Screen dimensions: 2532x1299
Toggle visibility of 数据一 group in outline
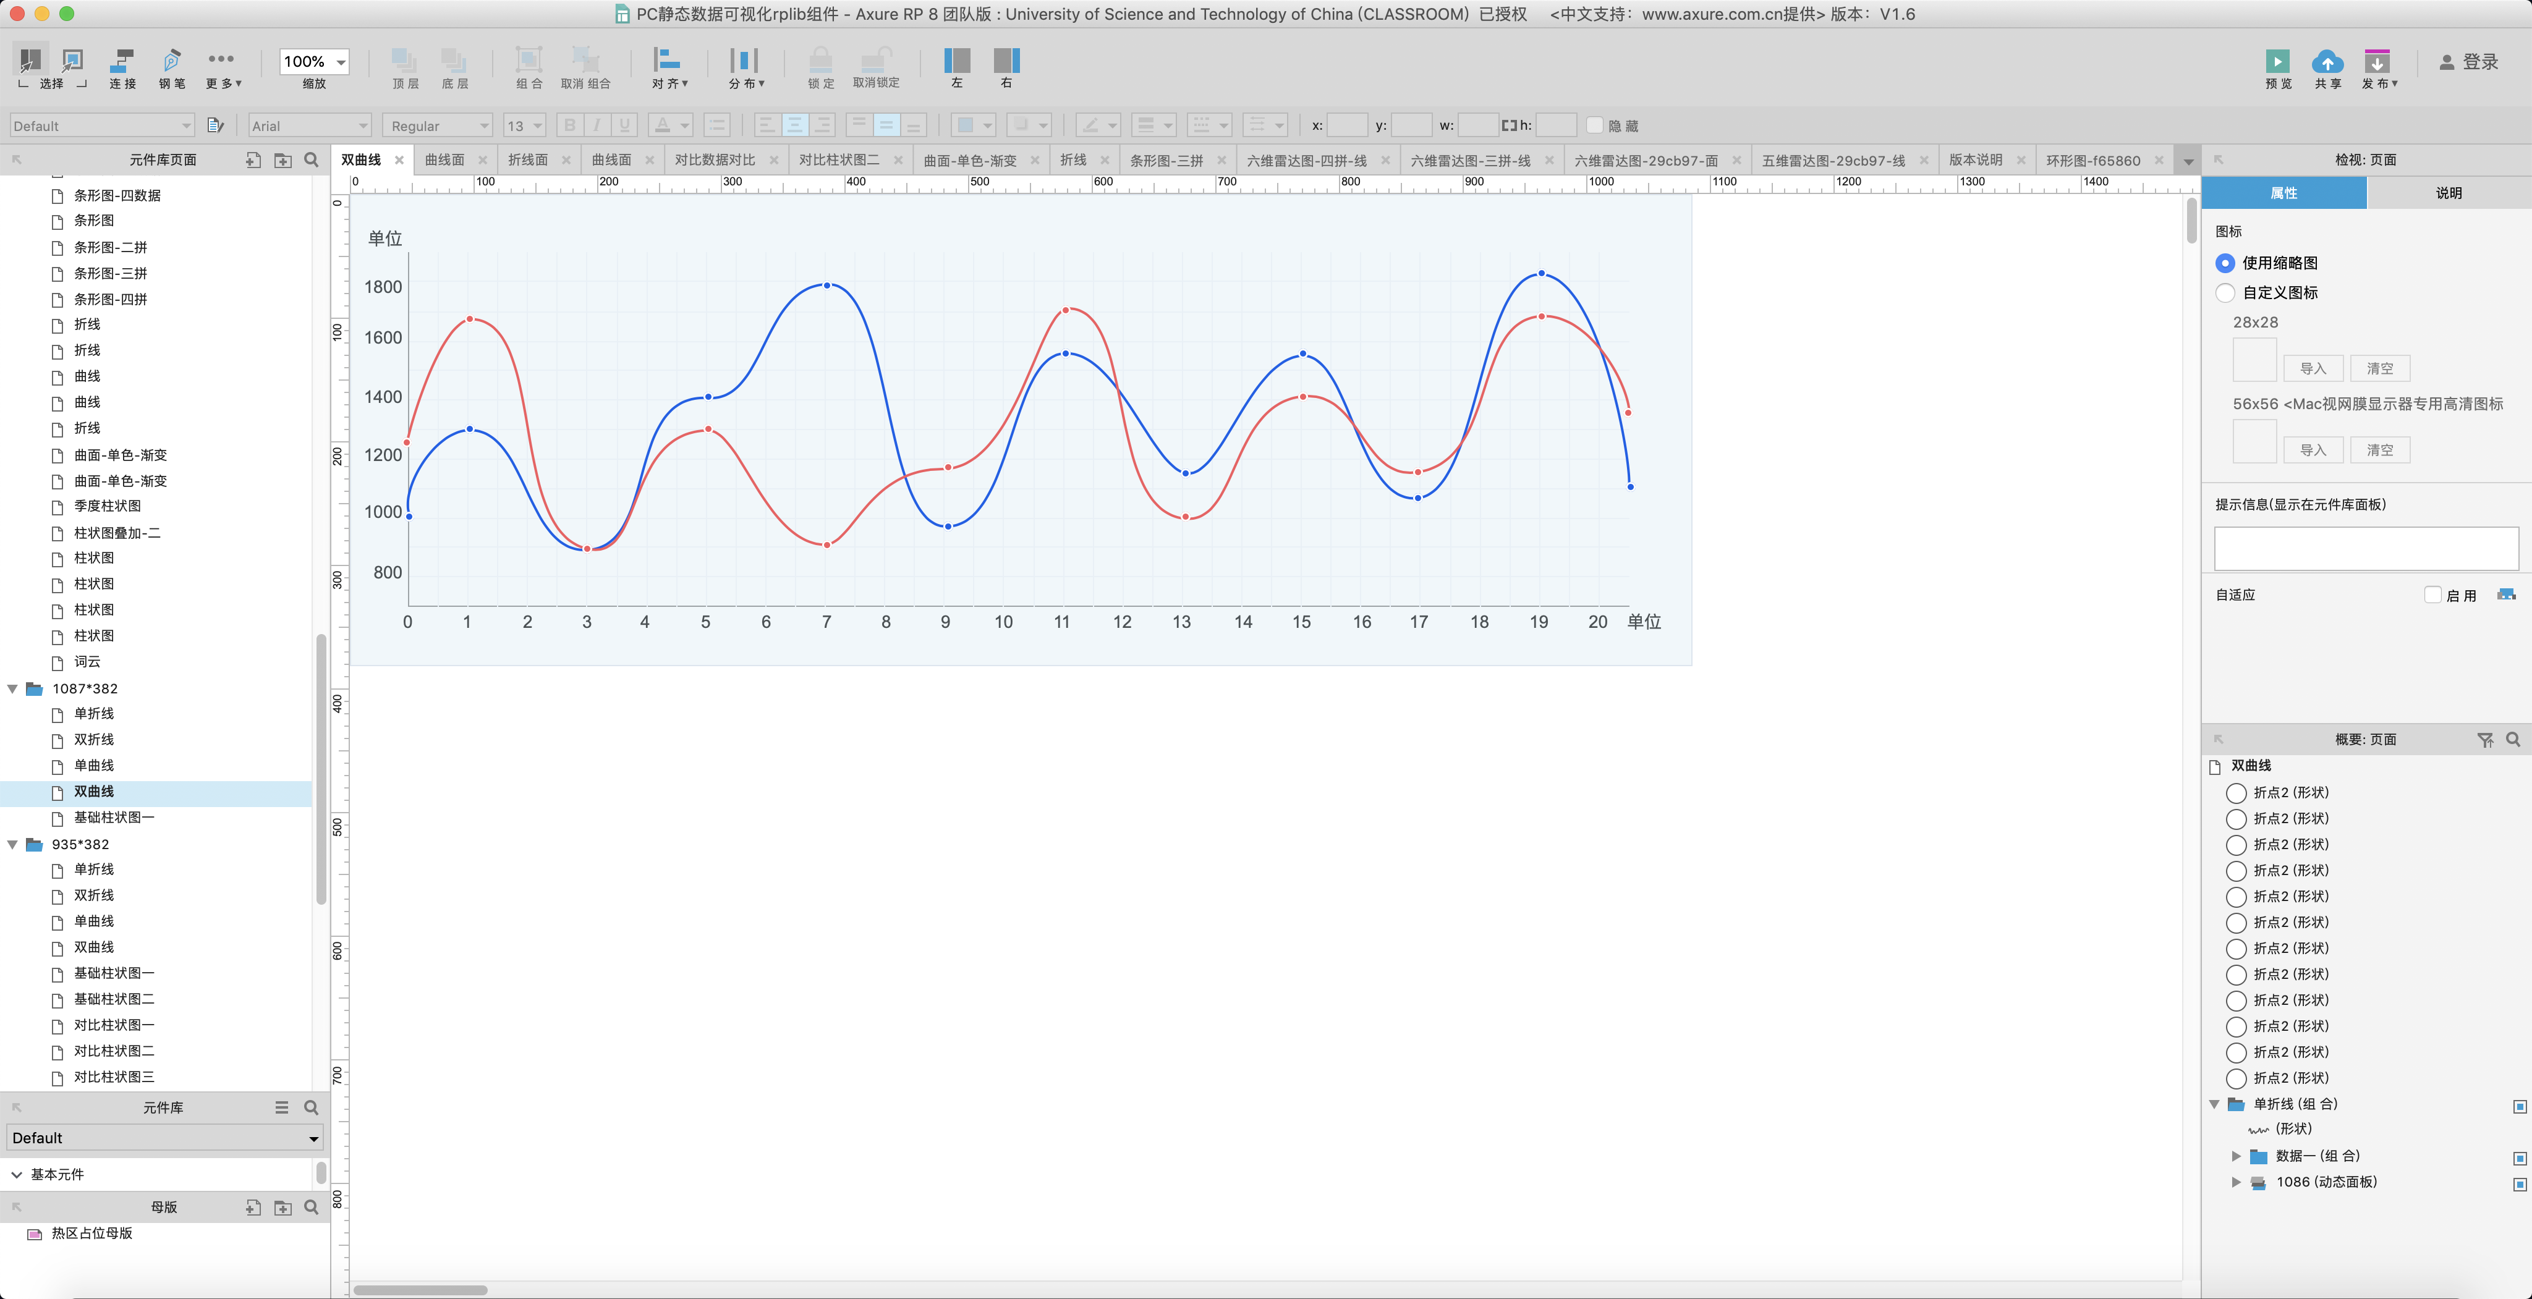2519,1159
